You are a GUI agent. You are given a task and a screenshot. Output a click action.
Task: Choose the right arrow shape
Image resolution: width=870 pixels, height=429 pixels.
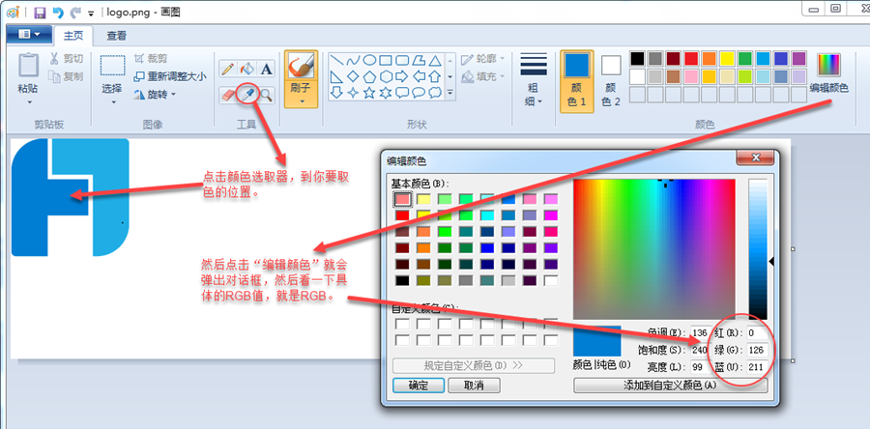click(401, 76)
